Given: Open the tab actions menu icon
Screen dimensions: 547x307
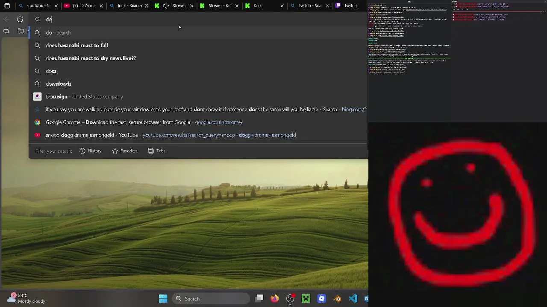Looking at the screenshot, I should tap(7, 6).
